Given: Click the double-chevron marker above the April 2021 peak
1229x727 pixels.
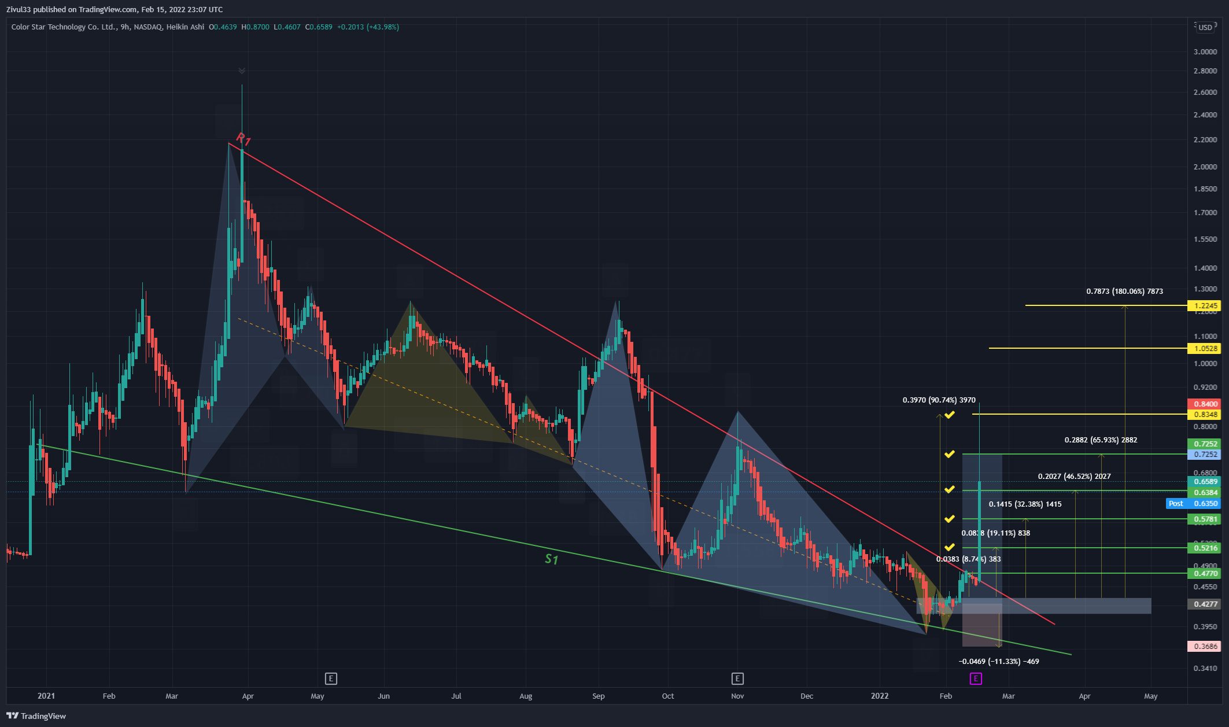Looking at the screenshot, I should coord(242,71).
